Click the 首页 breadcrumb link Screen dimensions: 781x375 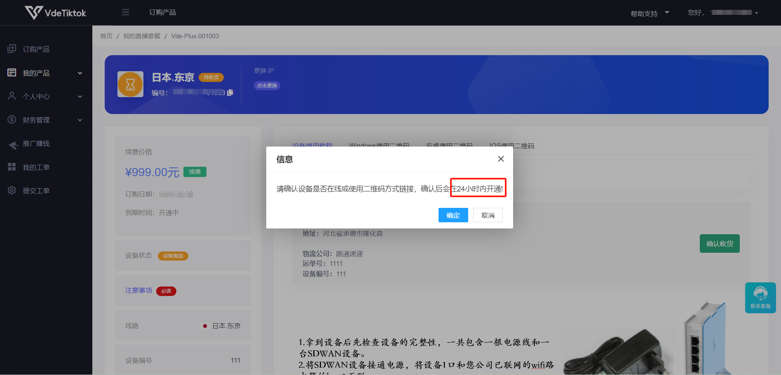click(x=106, y=36)
